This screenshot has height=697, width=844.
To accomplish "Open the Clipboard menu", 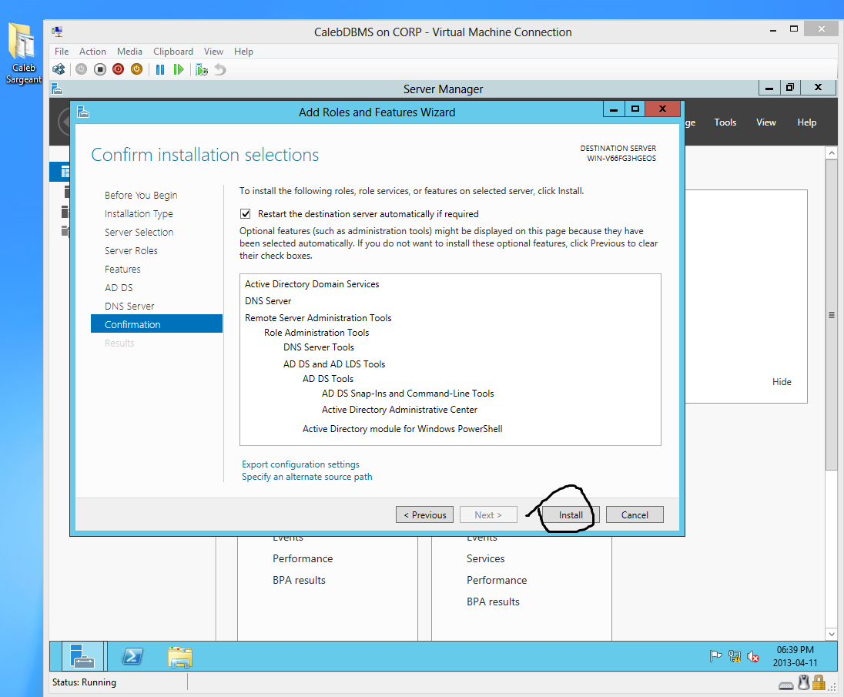I will pos(173,51).
